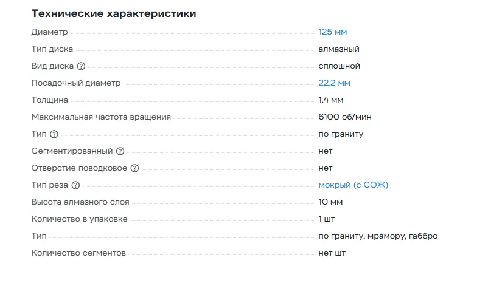Click the сплошной value
Screen dimensions: 477x283
[x=339, y=66]
